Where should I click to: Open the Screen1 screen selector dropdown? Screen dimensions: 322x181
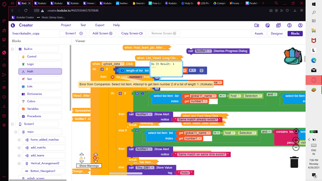pyautogui.click(x=73, y=34)
